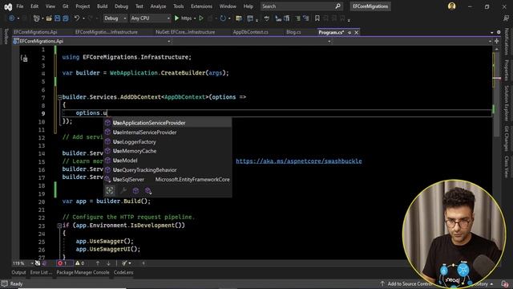Click the bookmark toolbar icon
Screen dimensions: 513x289
coord(317,18)
